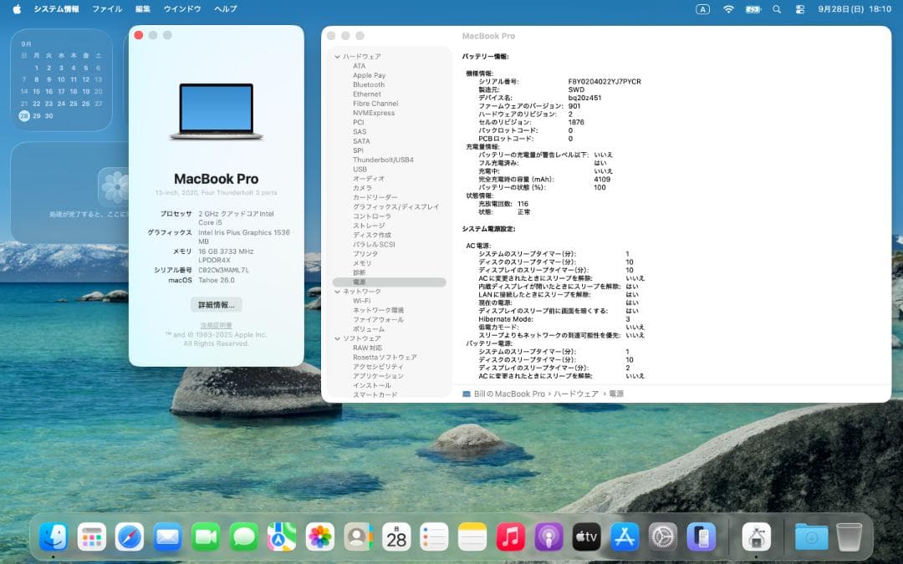Screen dimensions: 903x564
Task: Open Podcasts app in Dock
Action: [x=548, y=537]
